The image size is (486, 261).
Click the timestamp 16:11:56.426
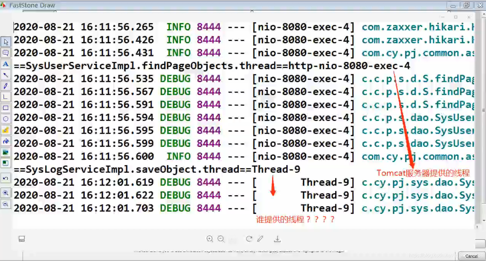click(x=117, y=40)
